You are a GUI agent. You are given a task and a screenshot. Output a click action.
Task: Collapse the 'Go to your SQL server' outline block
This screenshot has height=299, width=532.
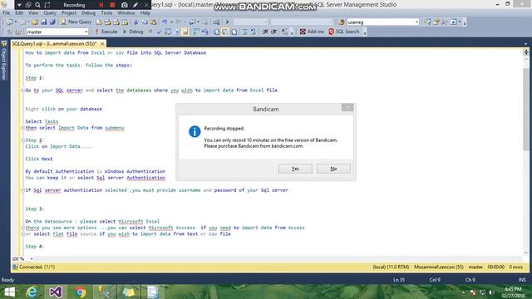22,91
